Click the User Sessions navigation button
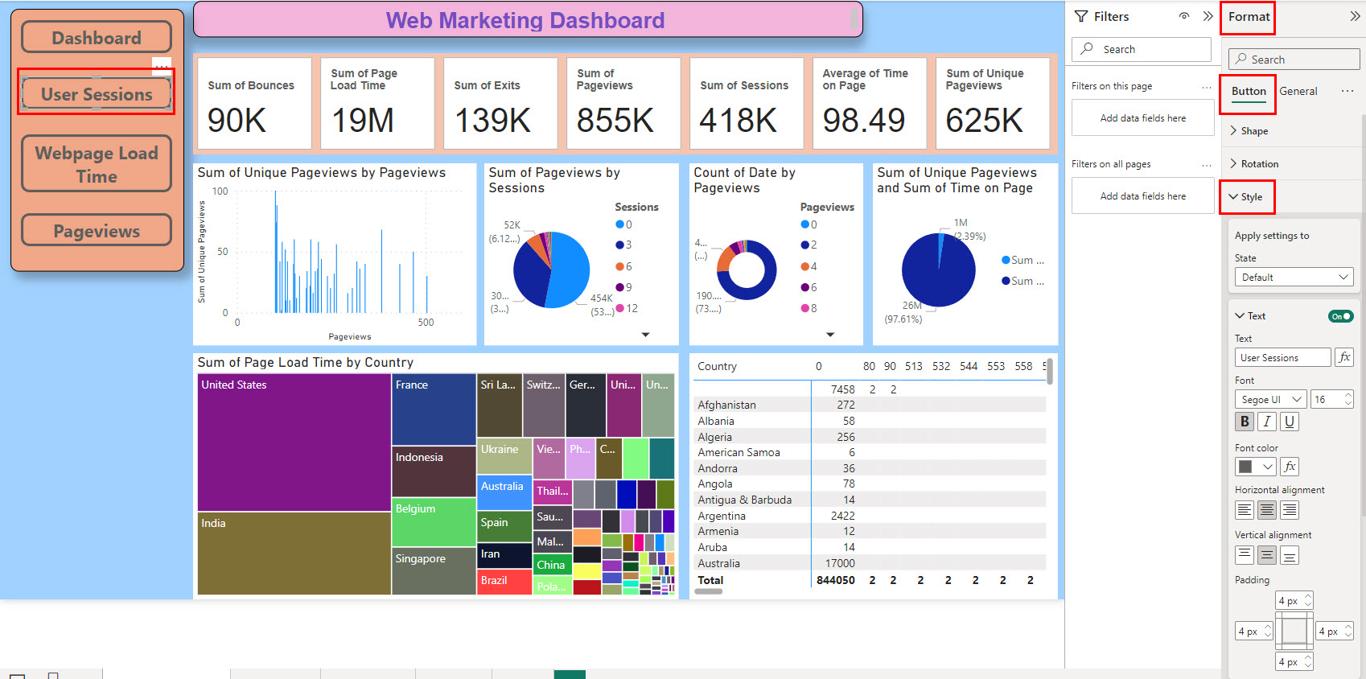This screenshot has height=679, width=1366. coord(97,94)
